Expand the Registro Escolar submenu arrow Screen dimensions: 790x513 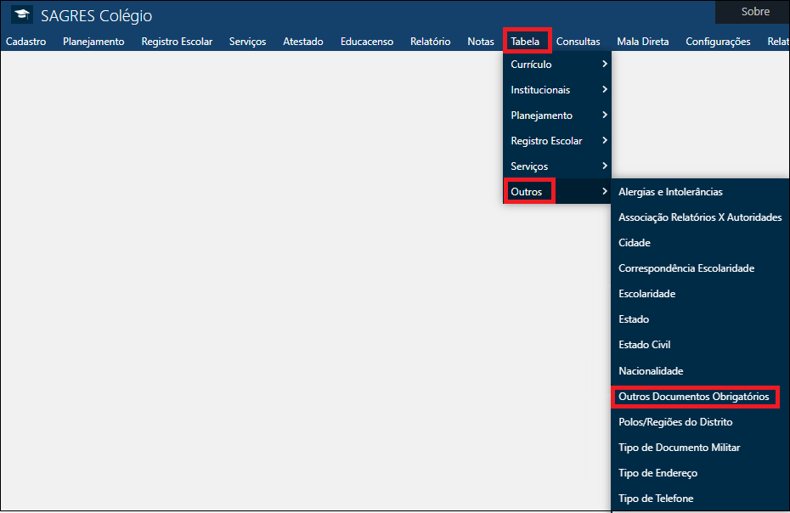point(606,140)
